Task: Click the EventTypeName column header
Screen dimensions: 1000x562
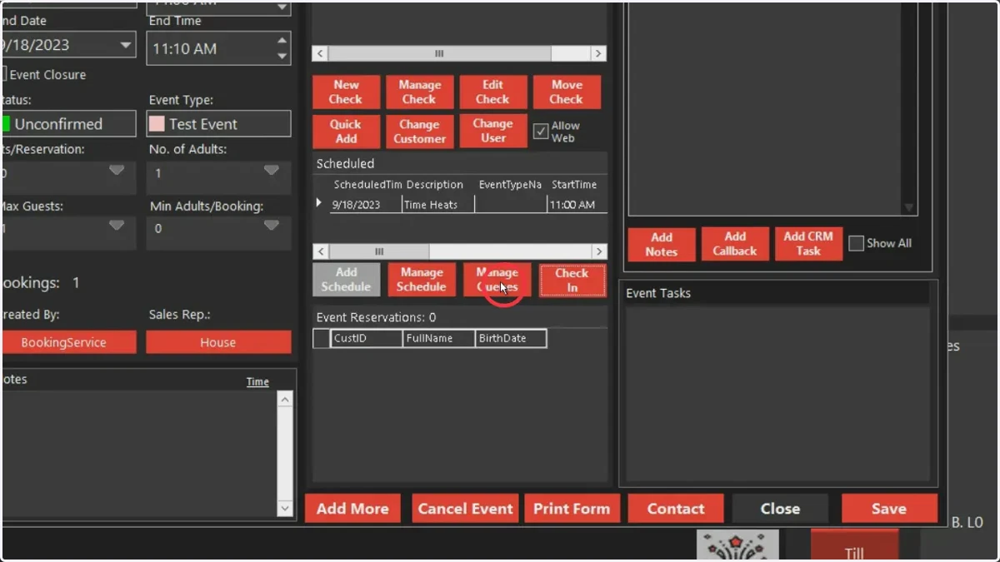Action: [510, 185]
